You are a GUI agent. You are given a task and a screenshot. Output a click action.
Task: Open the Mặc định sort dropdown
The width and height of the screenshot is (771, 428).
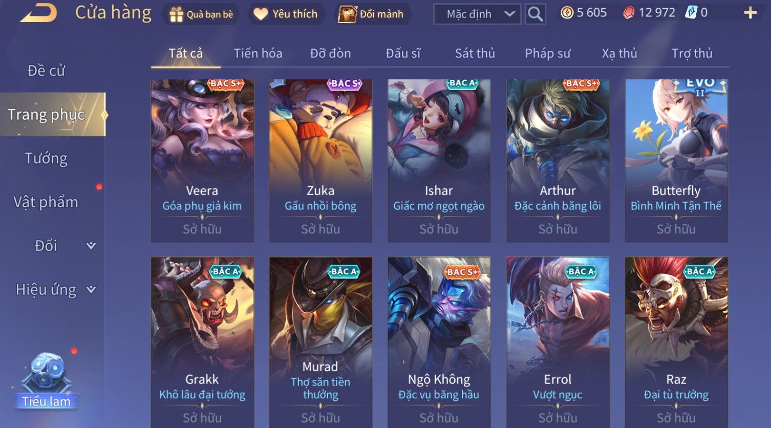477,14
